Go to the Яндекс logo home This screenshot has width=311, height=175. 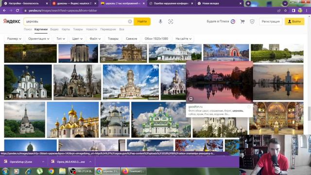click(12, 21)
